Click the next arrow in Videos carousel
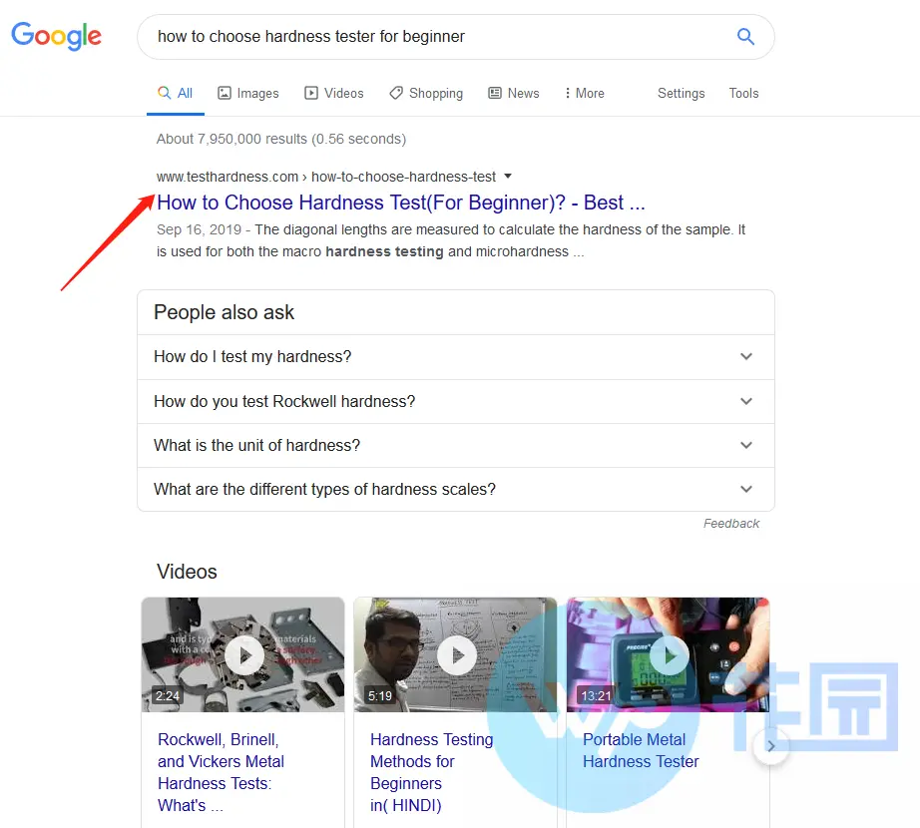920x828 pixels. click(x=771, y=746)
